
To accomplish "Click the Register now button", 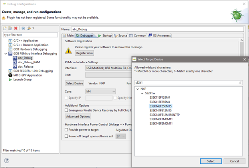I will click(84, 53).
